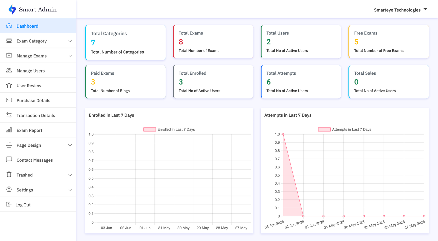Click the Contact Messages chat bubble icon
The image size is (438, 241).
(x=9, y=160)
